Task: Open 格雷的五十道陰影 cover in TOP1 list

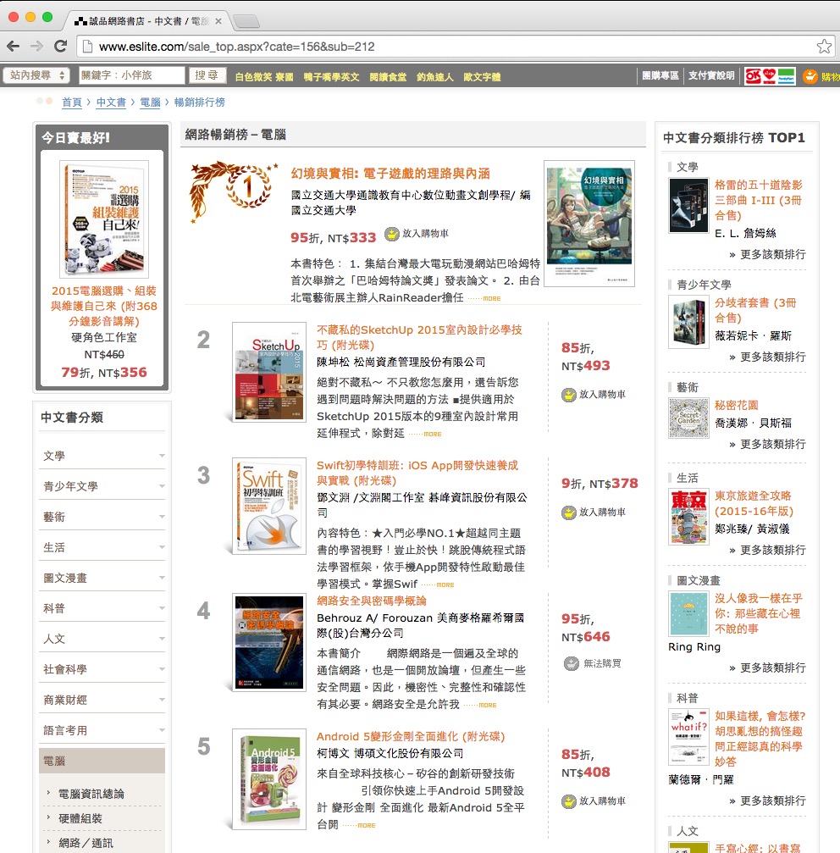Action: tap(689, 205)
